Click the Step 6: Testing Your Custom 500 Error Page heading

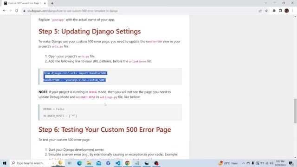coord(104,130)
